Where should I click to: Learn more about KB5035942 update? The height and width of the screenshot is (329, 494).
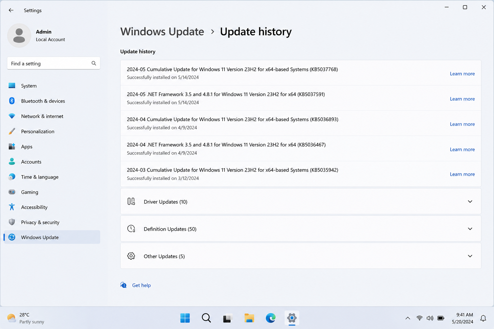(x=462, y=174)
